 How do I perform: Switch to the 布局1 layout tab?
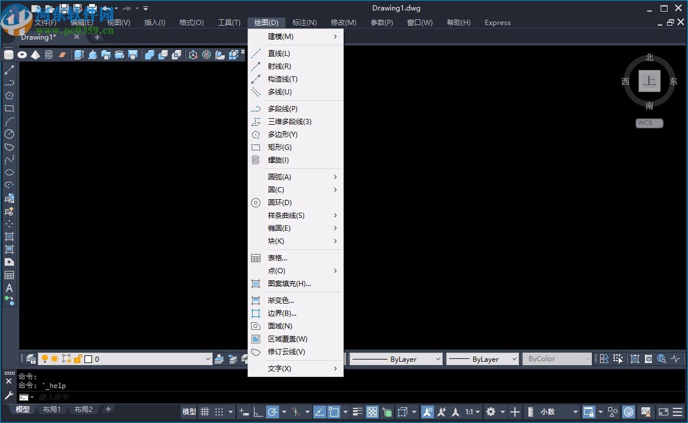(52, 409)
